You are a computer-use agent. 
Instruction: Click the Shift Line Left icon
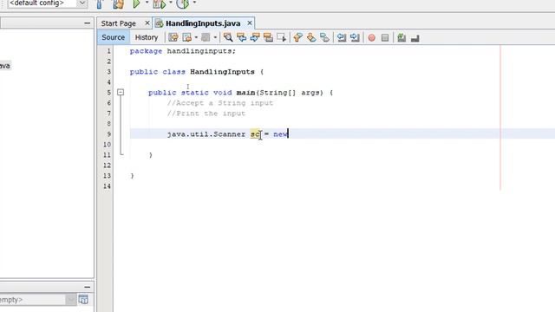[341, 37]
